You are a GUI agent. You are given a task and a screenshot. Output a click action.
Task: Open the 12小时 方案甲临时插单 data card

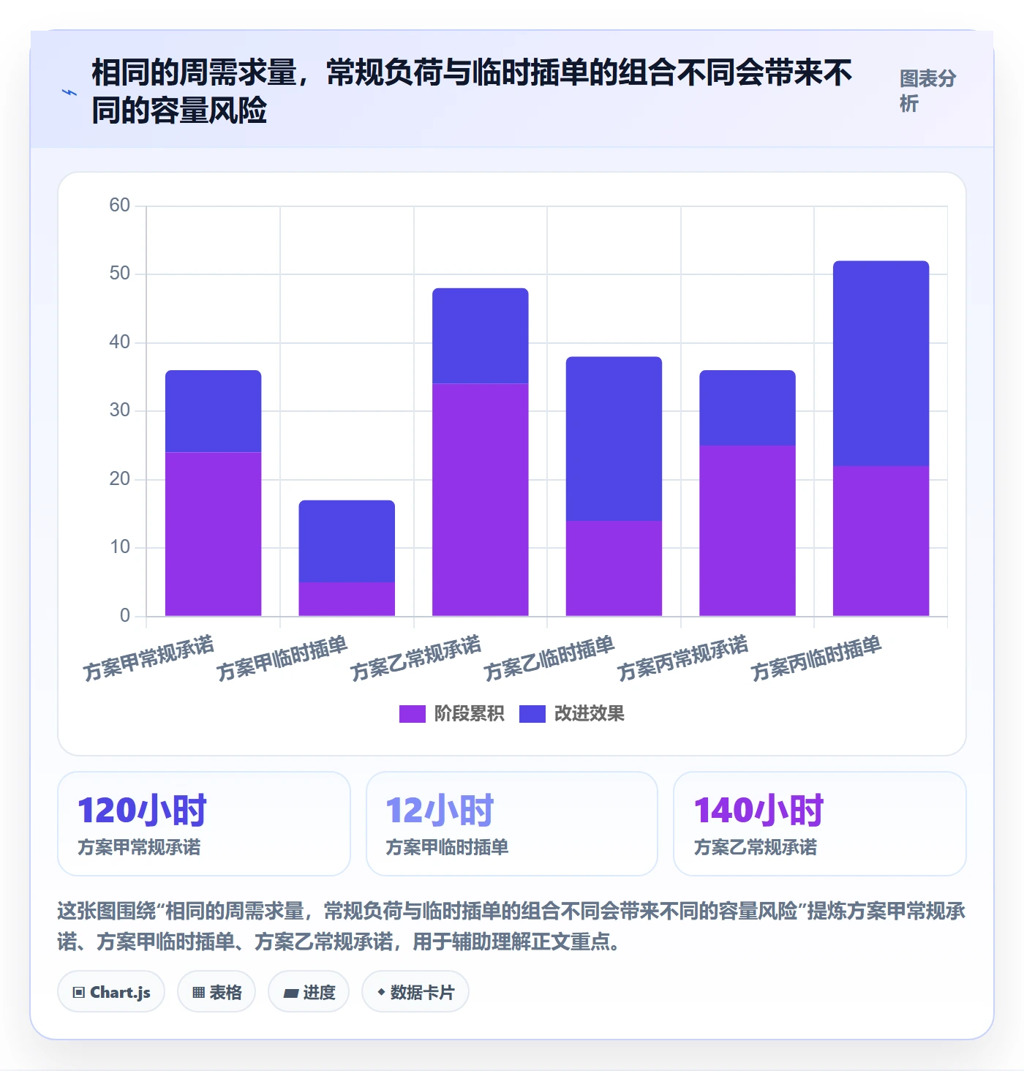[x=512, y=824]
